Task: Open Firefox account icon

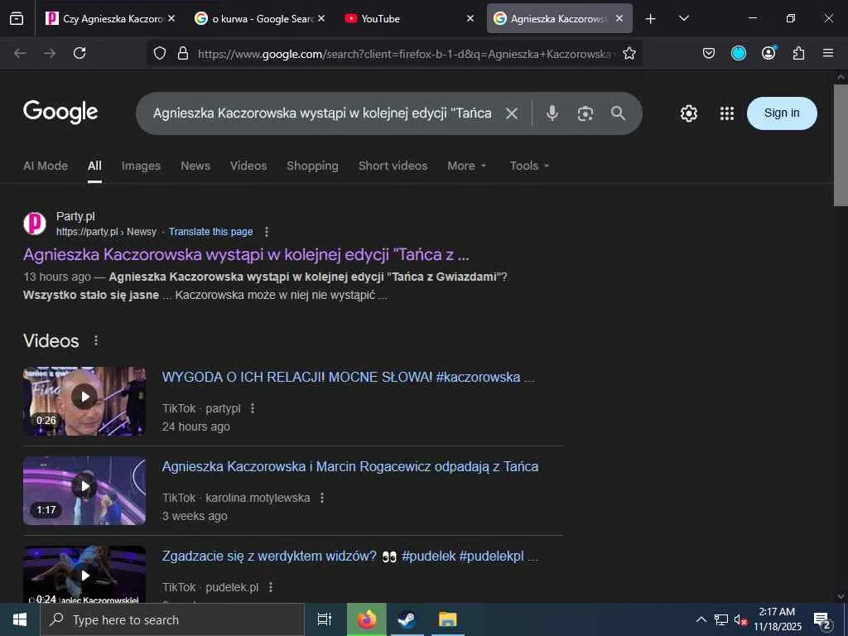Action: [x=768, y=53]
